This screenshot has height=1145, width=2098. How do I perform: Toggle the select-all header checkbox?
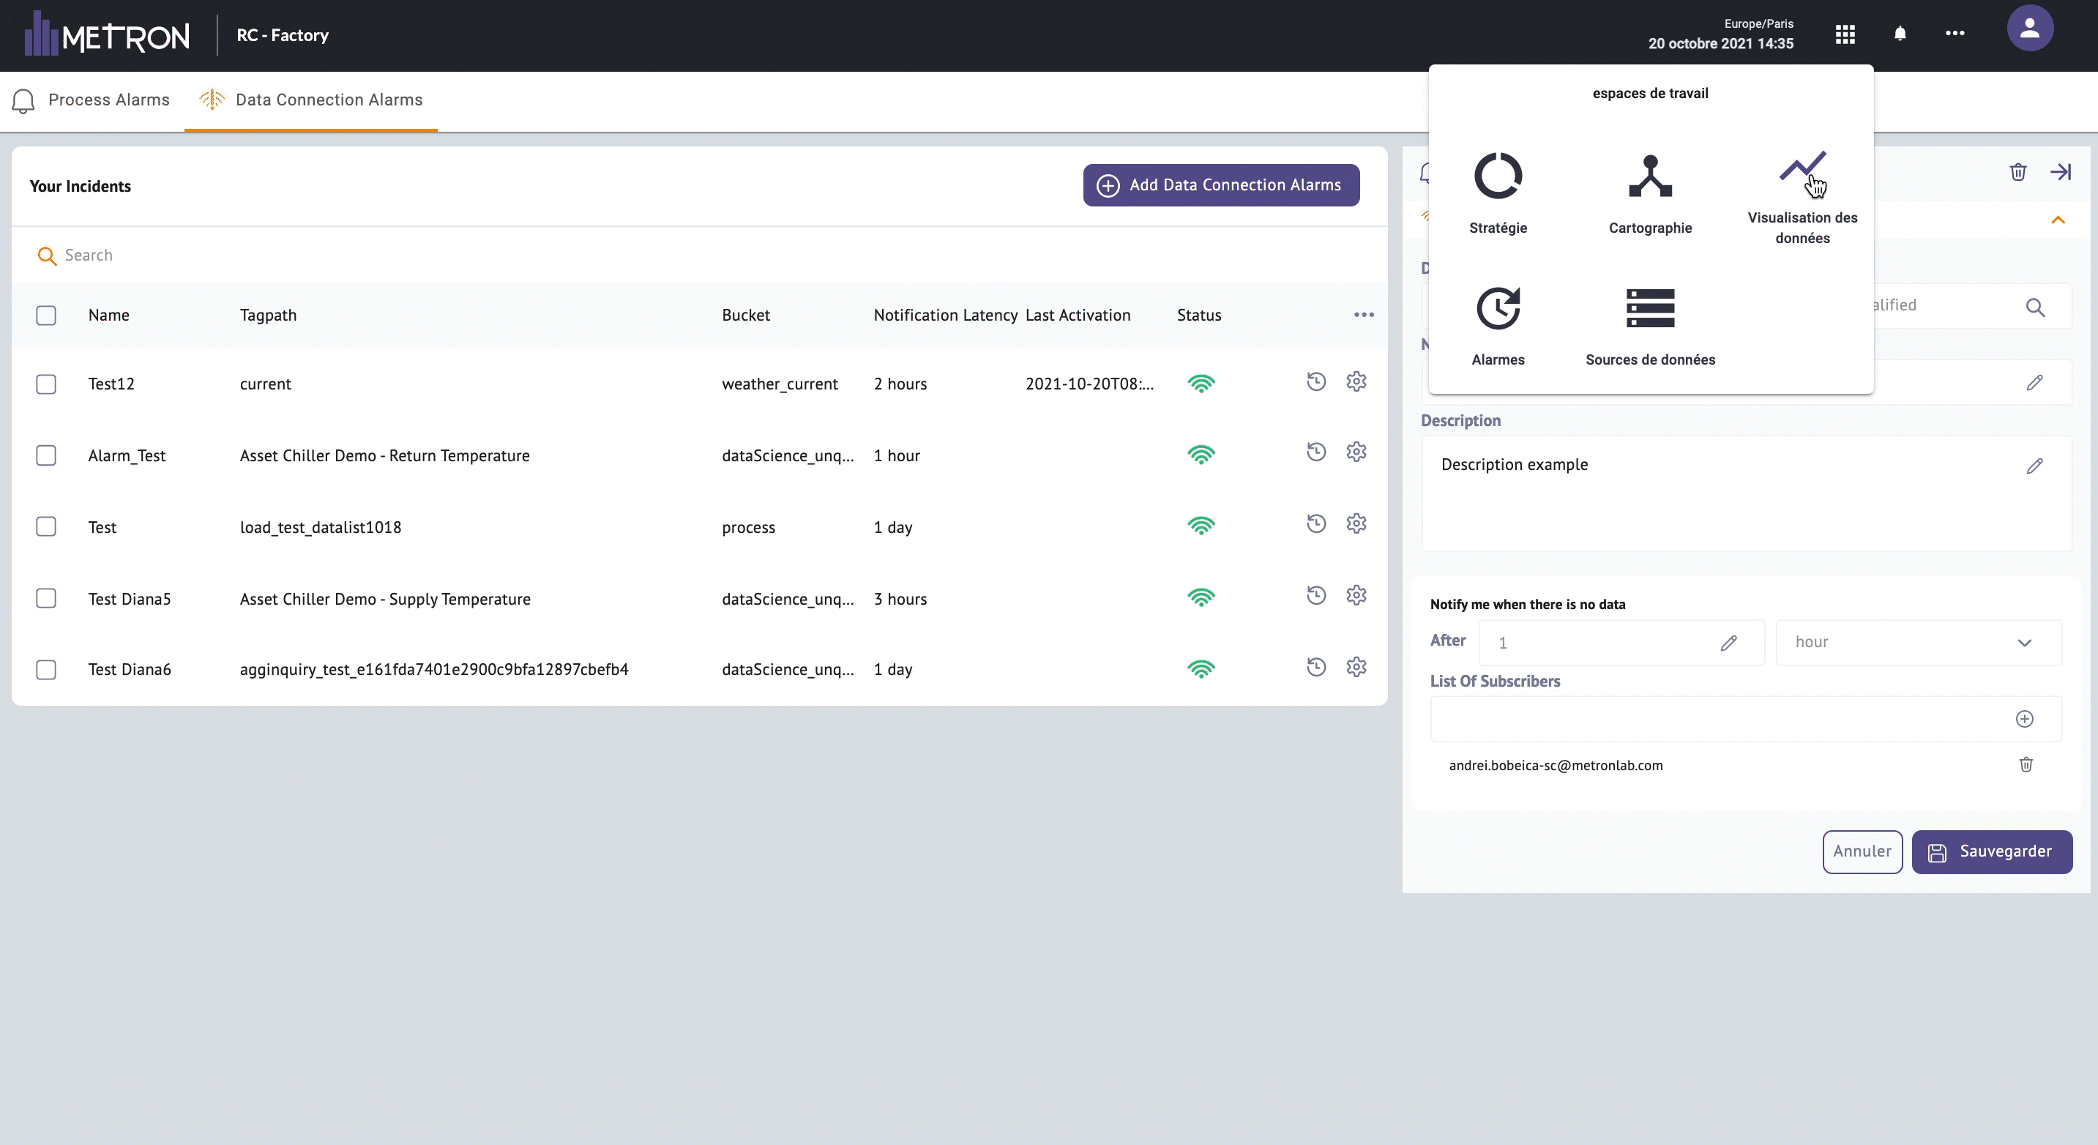[x=46, y=315]
